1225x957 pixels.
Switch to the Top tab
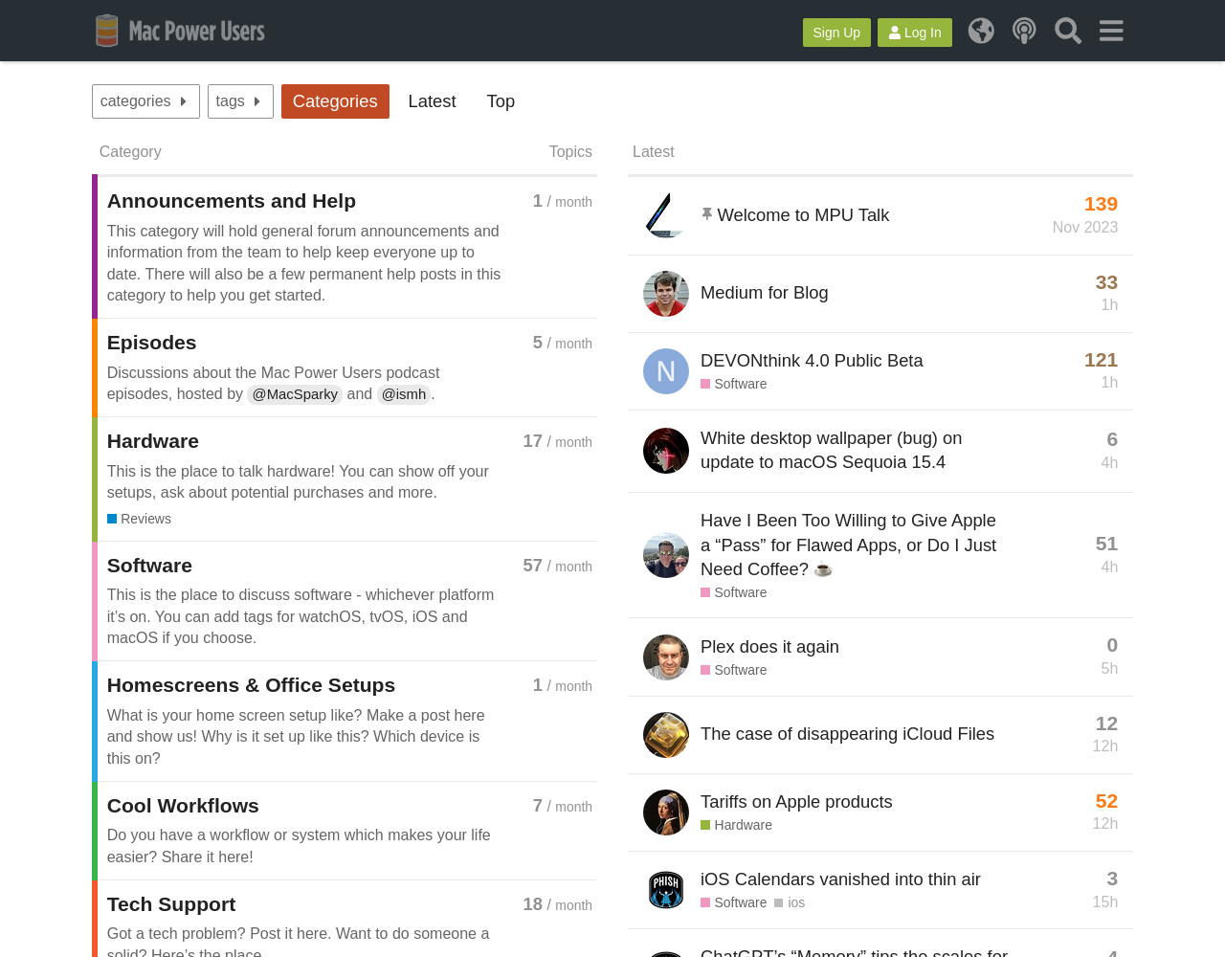click(x=501, y=101)
